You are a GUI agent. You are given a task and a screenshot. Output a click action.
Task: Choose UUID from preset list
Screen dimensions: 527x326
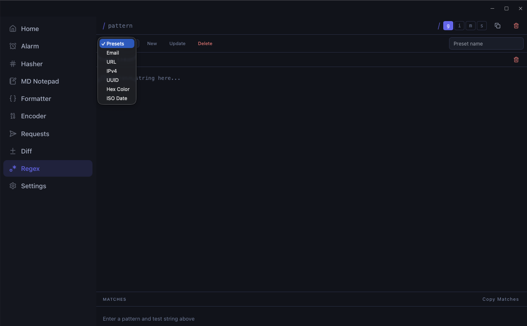click(112, 80)
